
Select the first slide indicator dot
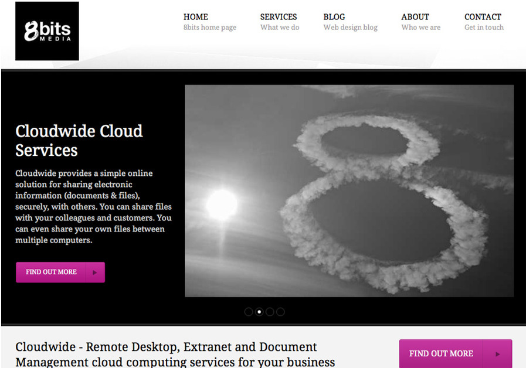[249, 312]
